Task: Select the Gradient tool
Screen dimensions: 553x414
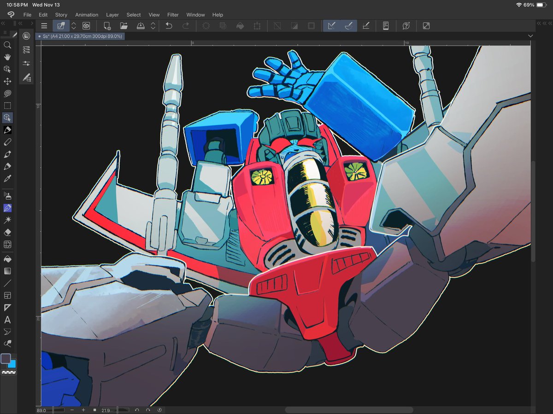Action: point(7,271)
